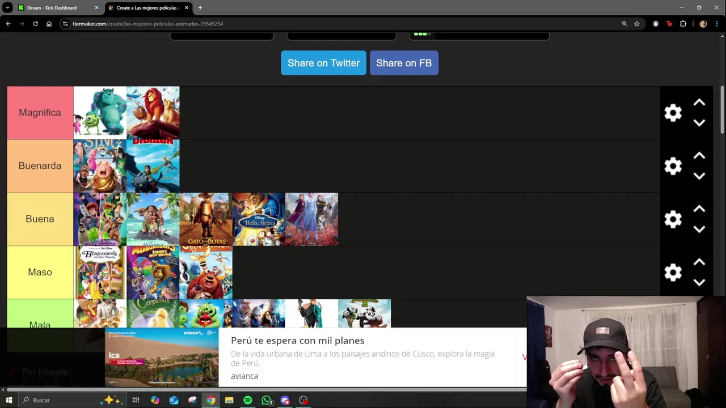Close the Kick Dashboard tab

[x=96, y=8]
